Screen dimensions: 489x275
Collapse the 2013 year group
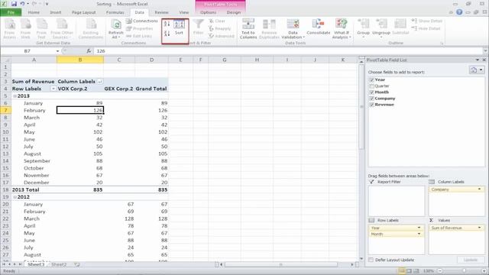coord(15,96)
